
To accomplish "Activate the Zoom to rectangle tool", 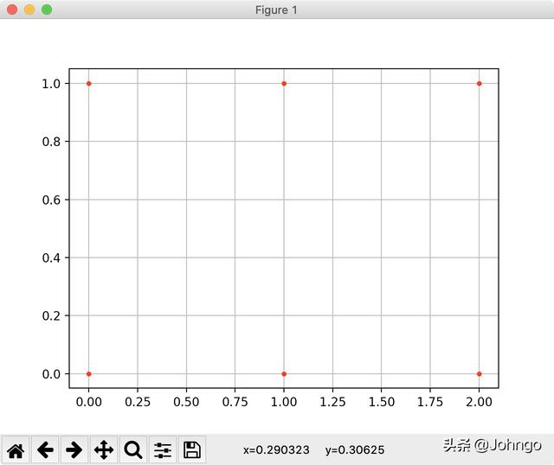I will coord(133,449).
